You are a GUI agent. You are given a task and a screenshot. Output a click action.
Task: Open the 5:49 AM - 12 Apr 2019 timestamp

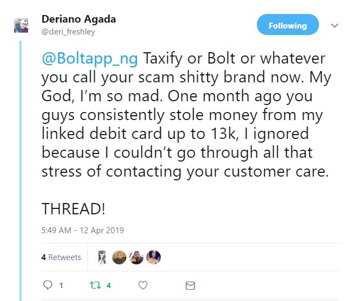(83, 230)
